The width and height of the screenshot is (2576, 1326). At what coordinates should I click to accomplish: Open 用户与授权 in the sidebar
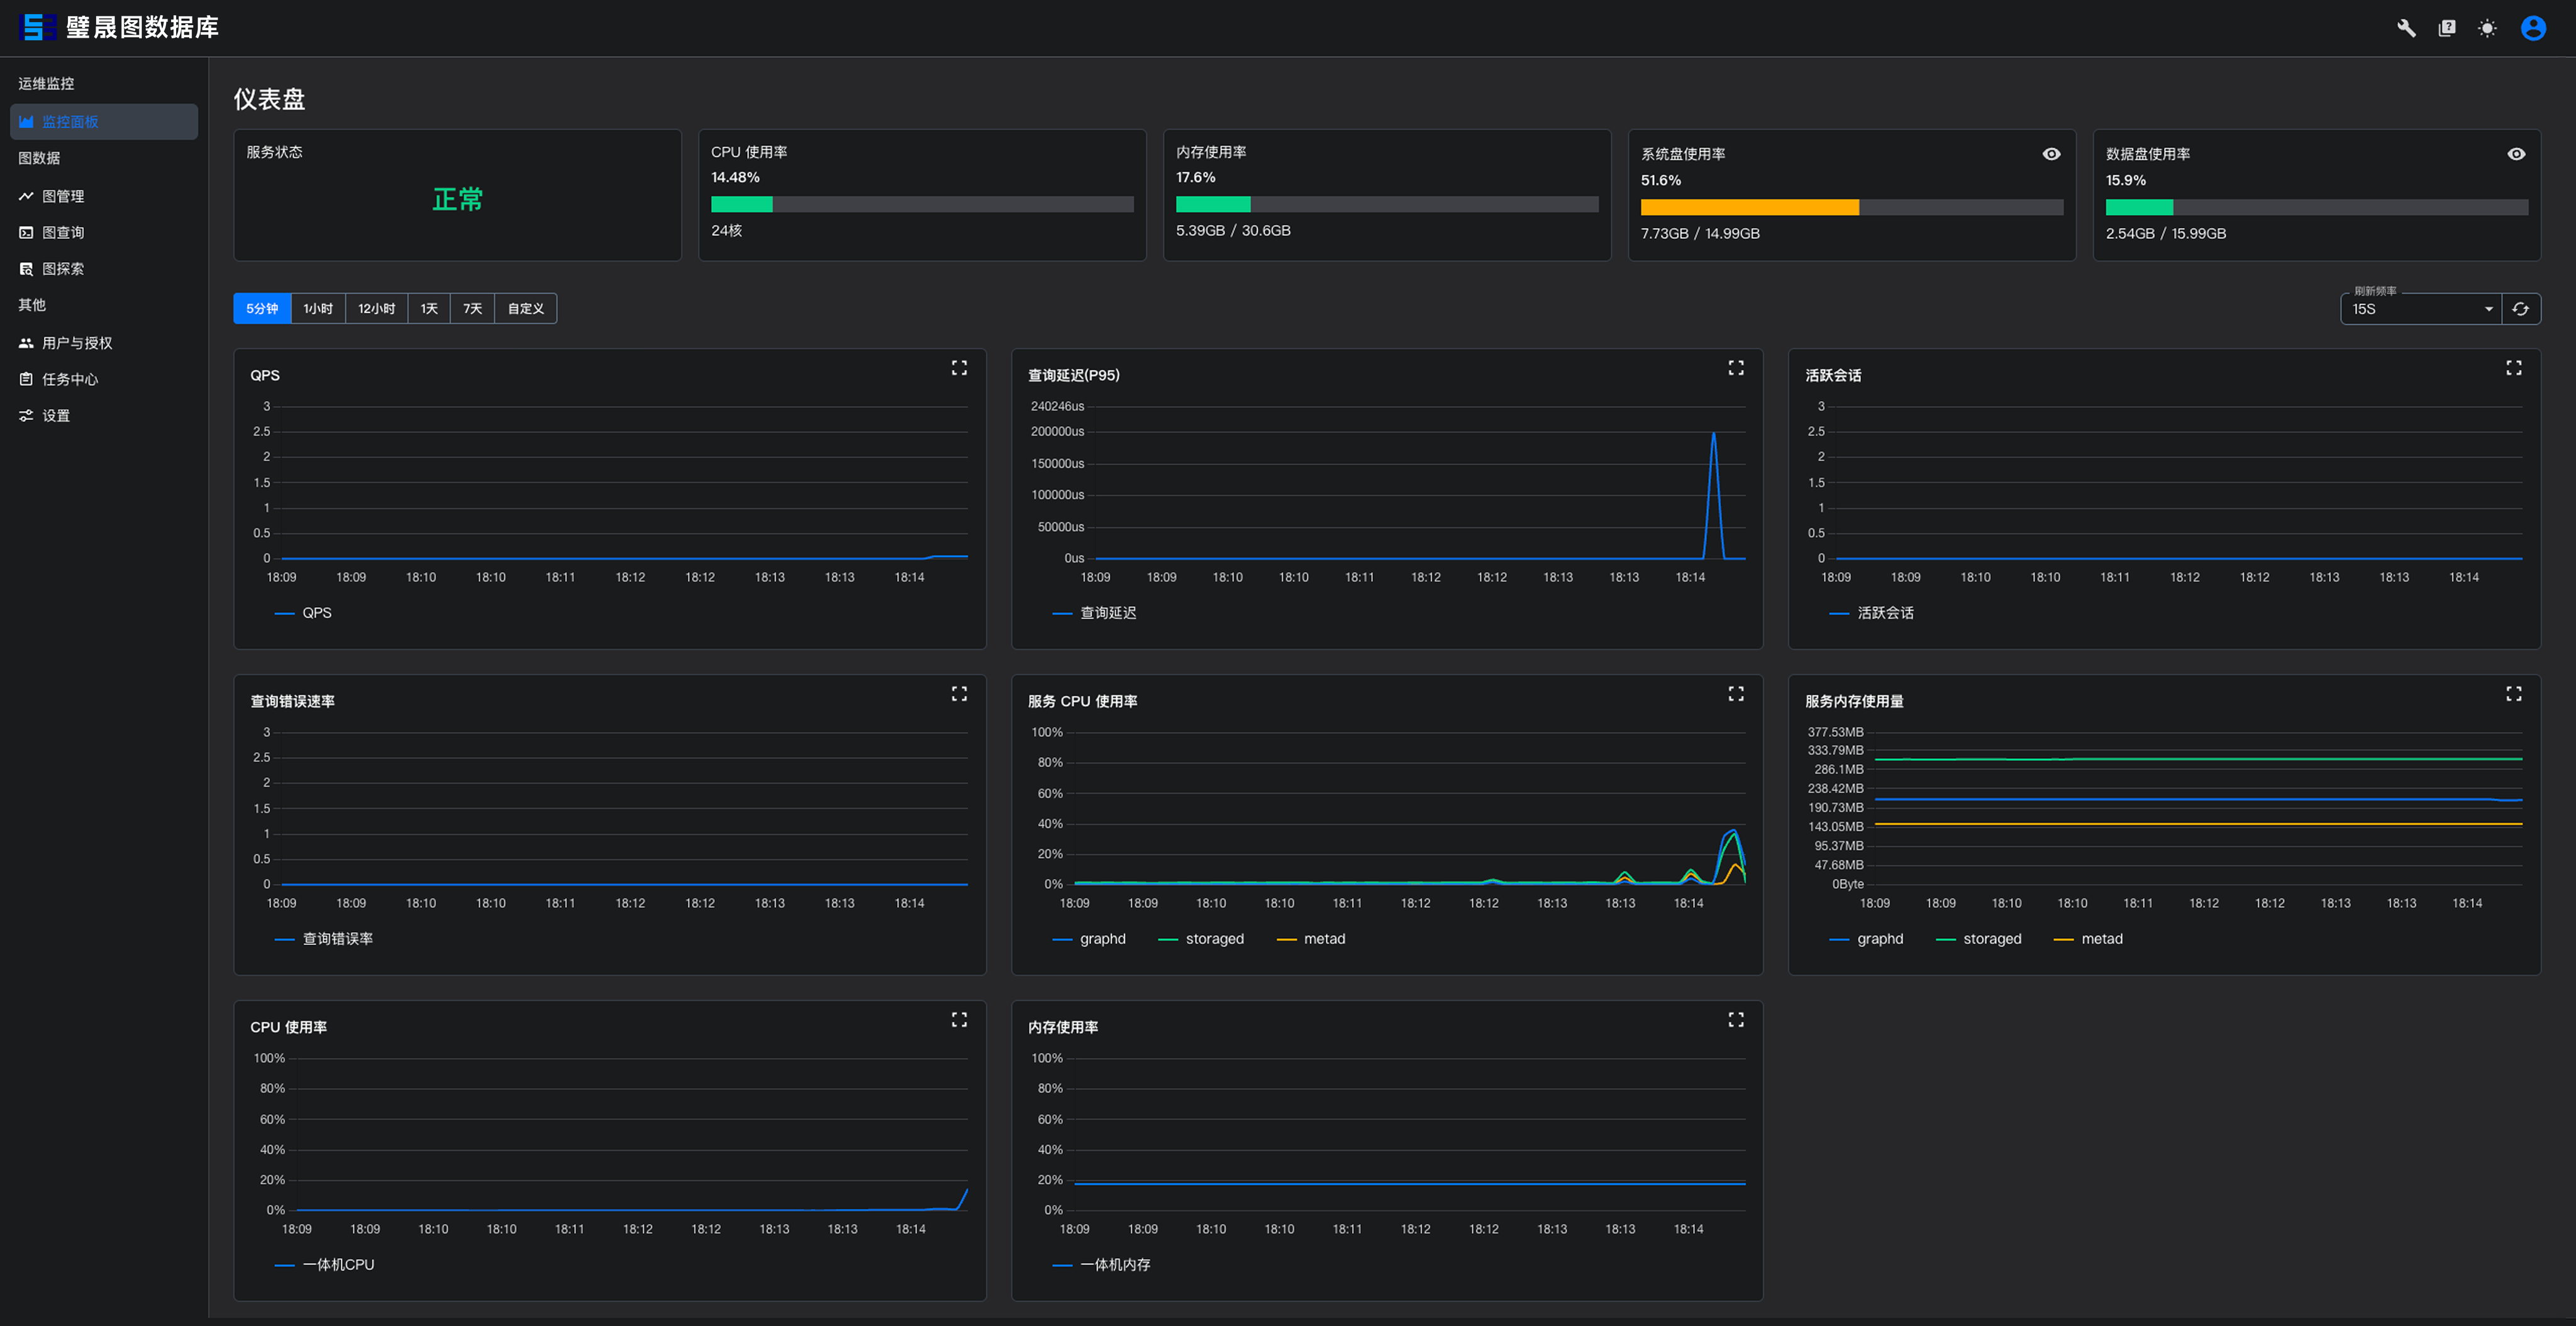pyautogui.click(x=104, y=343)
